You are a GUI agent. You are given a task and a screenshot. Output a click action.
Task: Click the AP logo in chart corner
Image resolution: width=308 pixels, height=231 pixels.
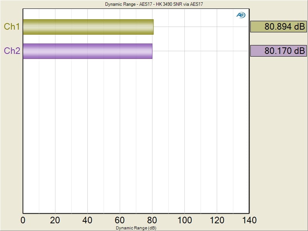click(241, 15)
